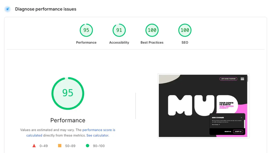This screenshot has height=153, width=271.
Task: Select the Best Practices 100 gauge
Action: (152, 30)
